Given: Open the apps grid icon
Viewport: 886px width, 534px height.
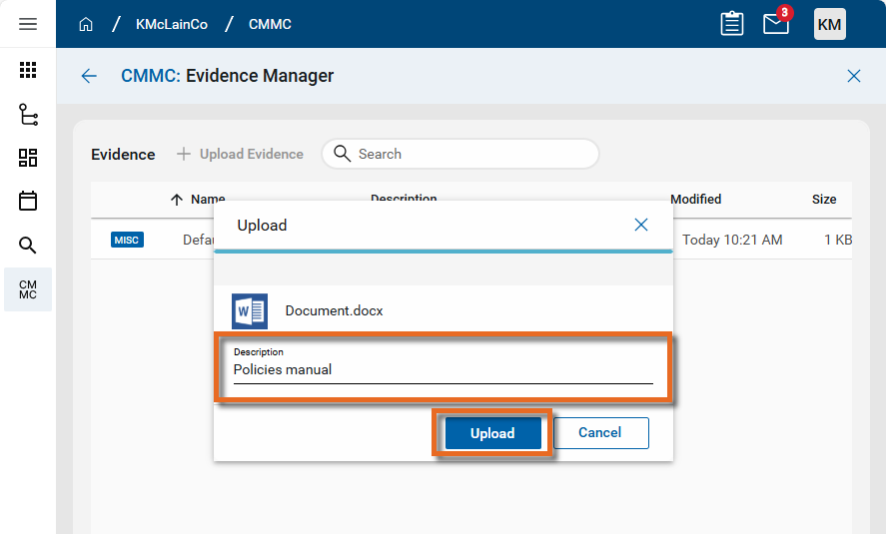Looking at the screenshot, I should 28,70.
